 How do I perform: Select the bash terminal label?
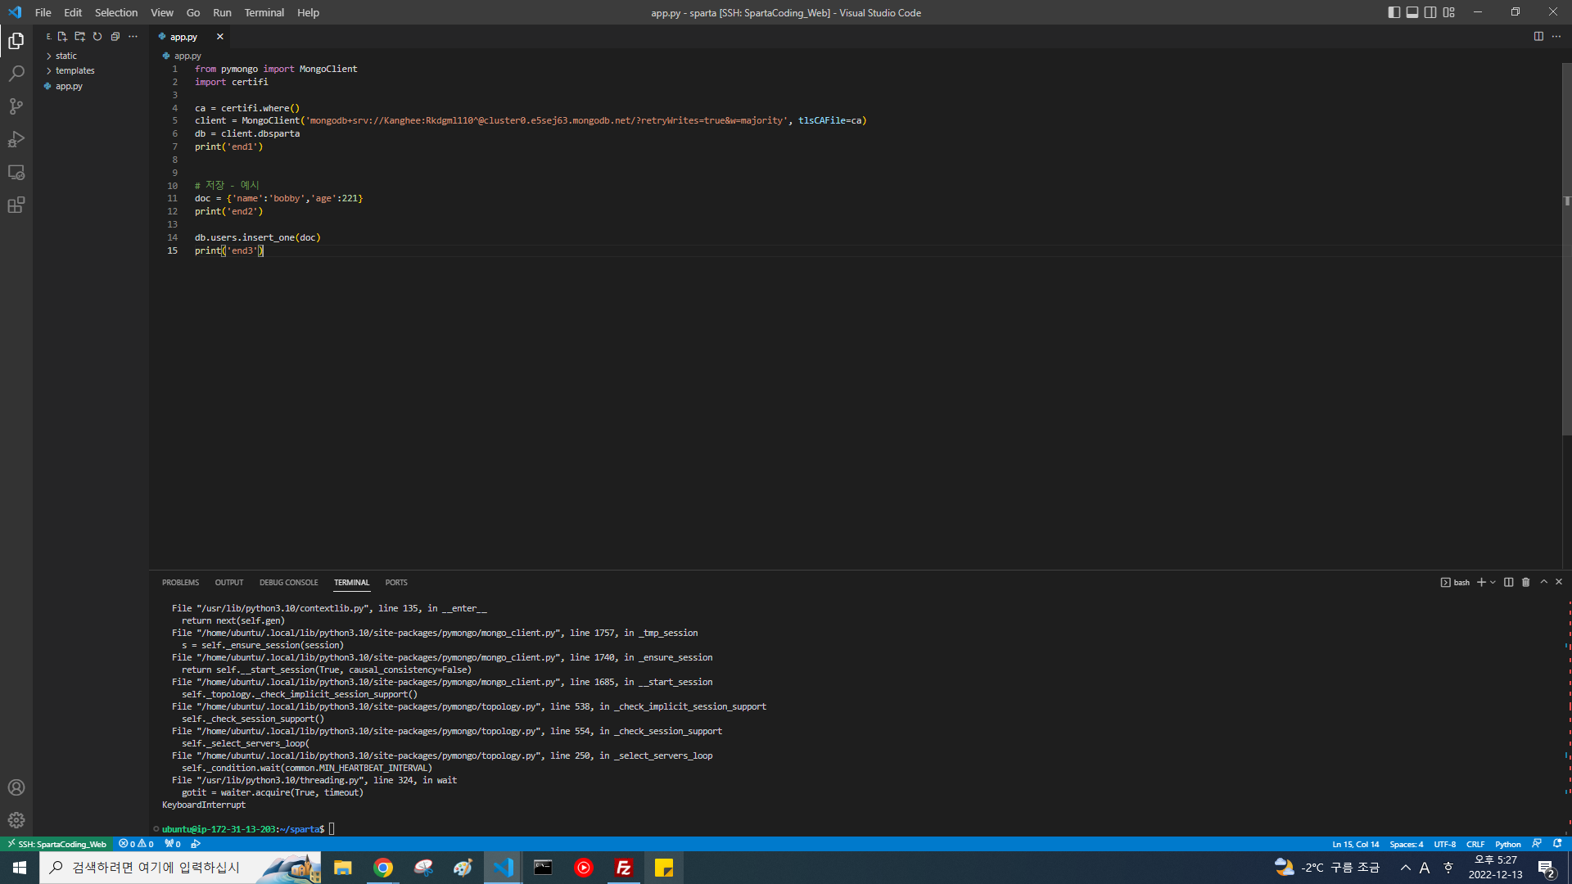point(1456,582)
